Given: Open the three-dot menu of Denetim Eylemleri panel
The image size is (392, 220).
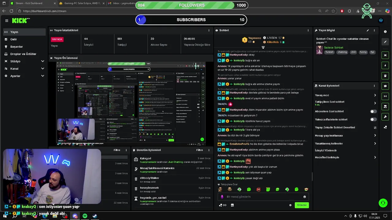Looking at the screenshot, I should click(x=209, y=150).
